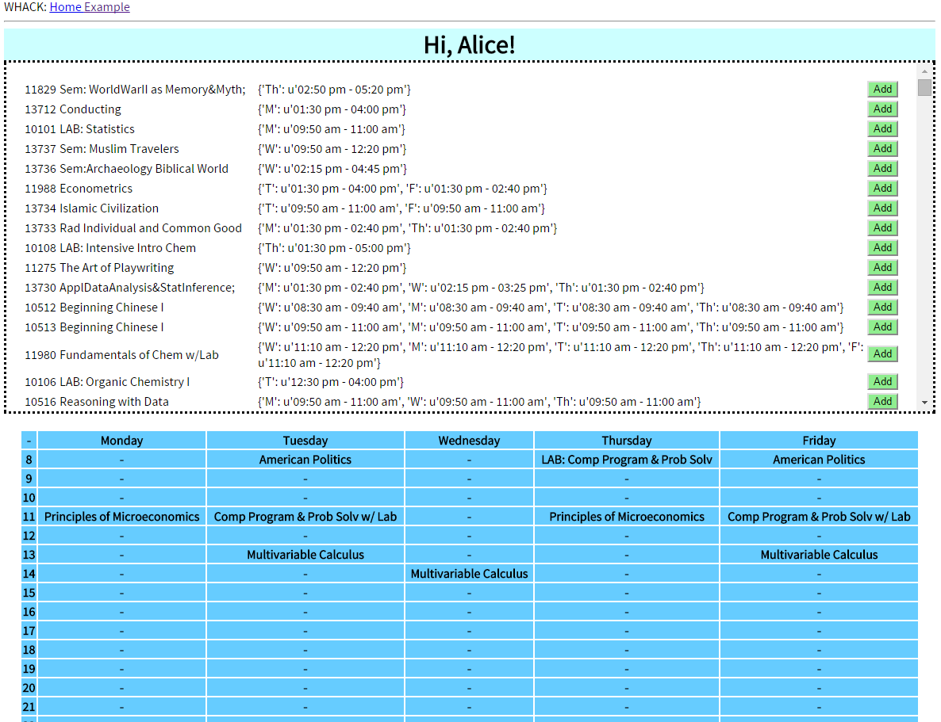Click 13734 Islamic Civilization course name
The height and width of the screenshot is (722, 941).
92,208
